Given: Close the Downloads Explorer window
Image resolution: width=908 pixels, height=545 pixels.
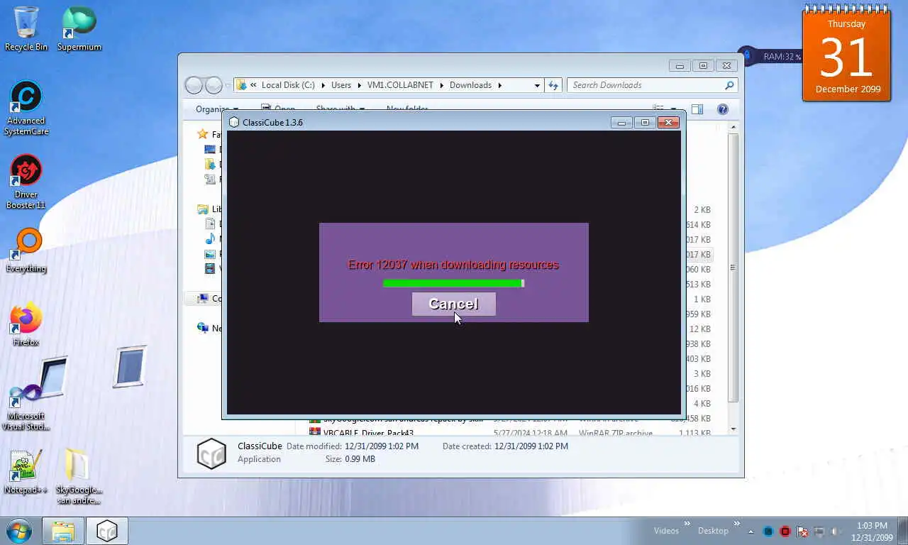Looking at the screenshot, I should click(726, 65).
